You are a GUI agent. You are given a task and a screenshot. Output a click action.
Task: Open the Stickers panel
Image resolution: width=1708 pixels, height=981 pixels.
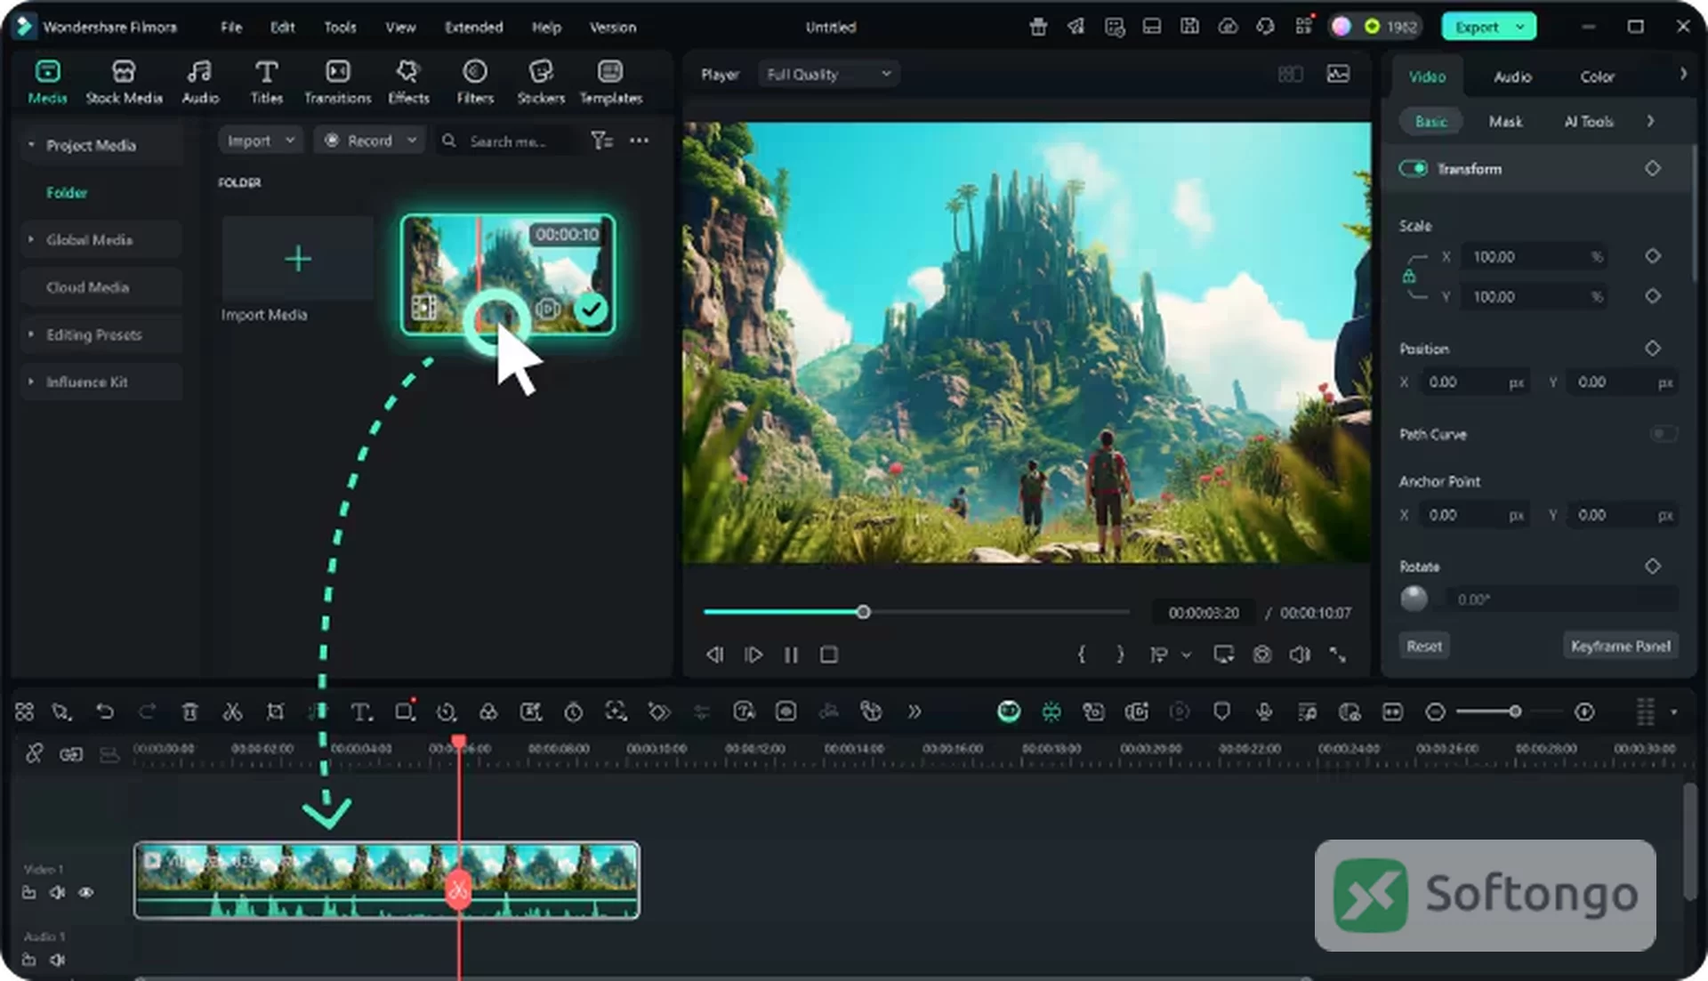(541, 82)
